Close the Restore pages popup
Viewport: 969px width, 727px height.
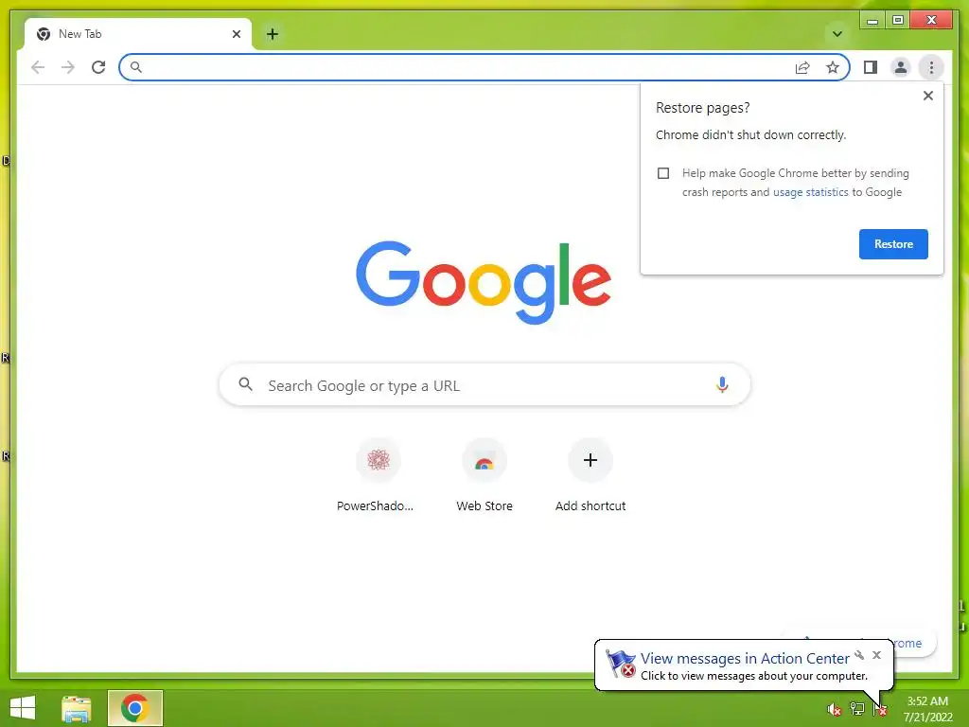coord(927,96)
